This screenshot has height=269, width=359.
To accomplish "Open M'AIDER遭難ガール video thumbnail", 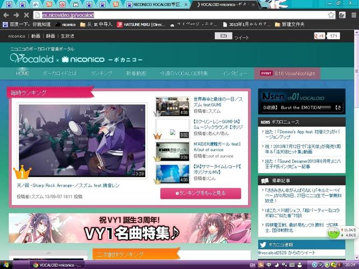I will tap(172, 151).
